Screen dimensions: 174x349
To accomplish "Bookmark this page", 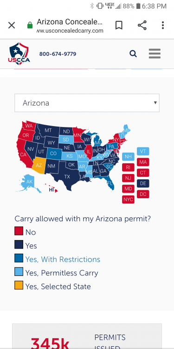I will [119, 26].
